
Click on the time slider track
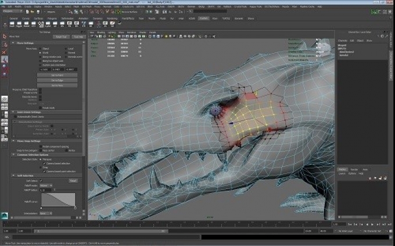coord(174,225)
